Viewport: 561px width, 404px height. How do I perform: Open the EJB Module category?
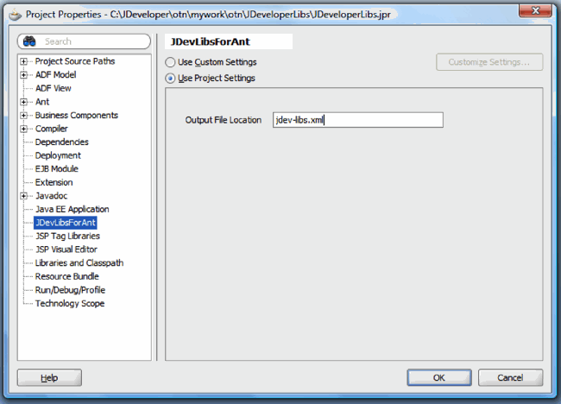pos(56,169)
